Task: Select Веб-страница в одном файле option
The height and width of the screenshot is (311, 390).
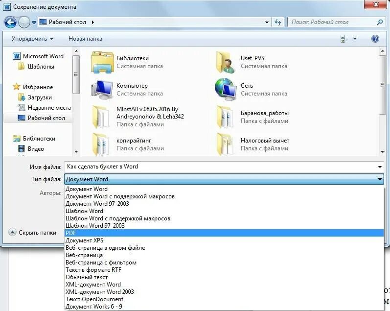Action: (x=224, y=248)
